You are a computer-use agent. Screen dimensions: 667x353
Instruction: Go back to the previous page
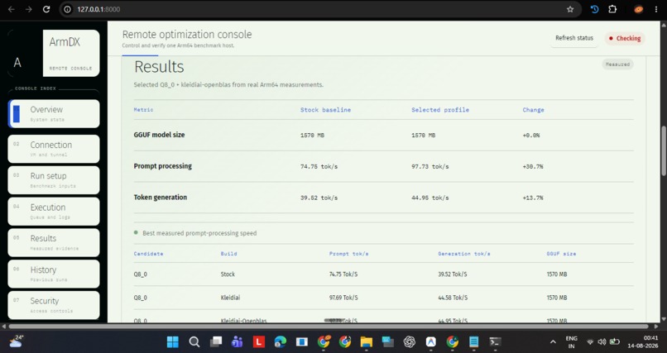[x=12, y=9]
